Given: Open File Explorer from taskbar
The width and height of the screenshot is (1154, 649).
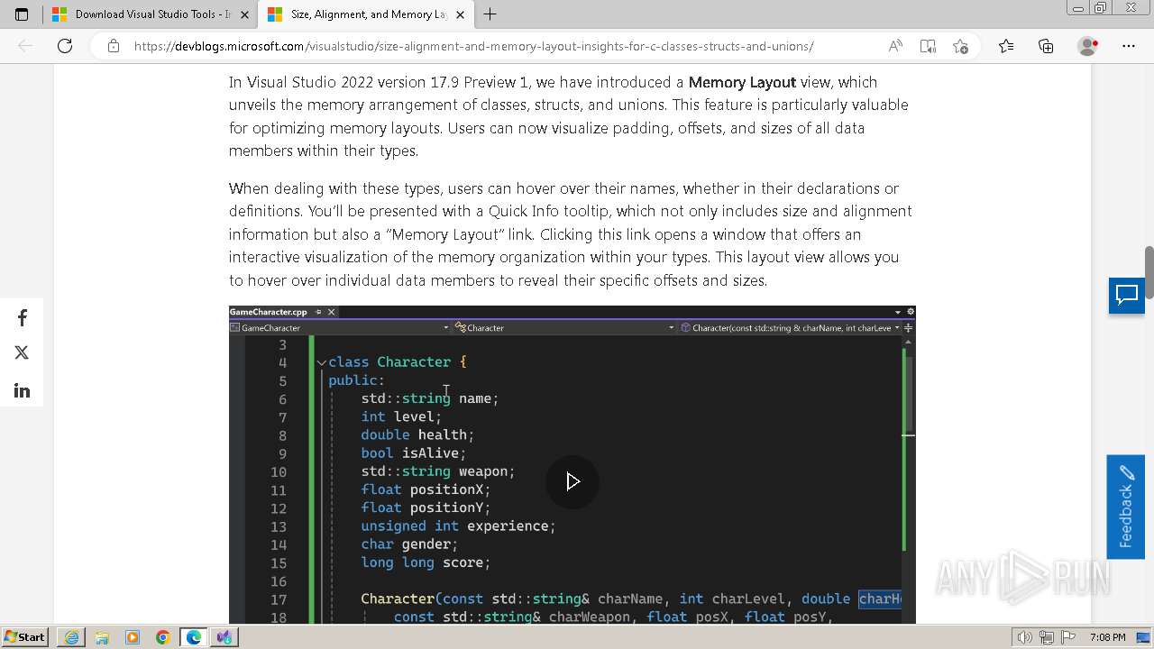Looking at the screenshot, I should tap(102, 637).
